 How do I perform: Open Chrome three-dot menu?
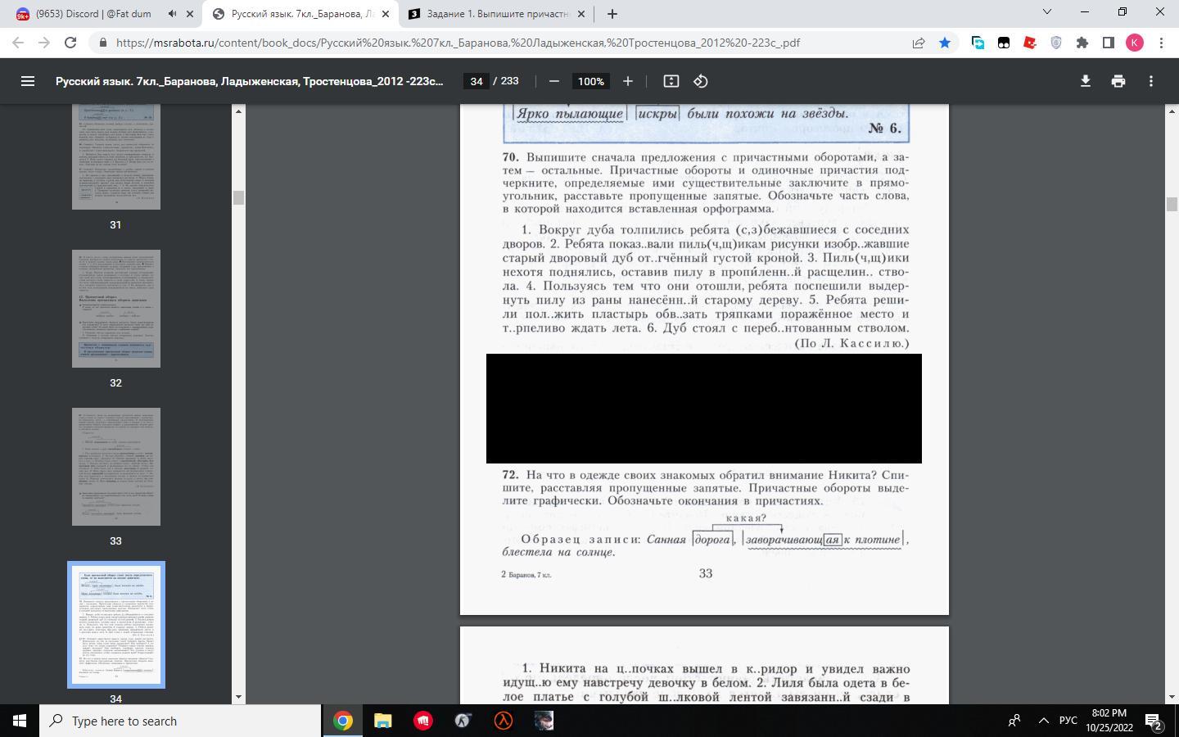coord(1161,43)
